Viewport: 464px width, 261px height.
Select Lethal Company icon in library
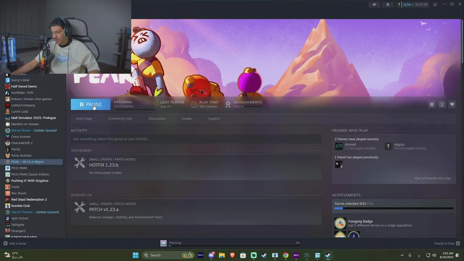pos(8,105)
